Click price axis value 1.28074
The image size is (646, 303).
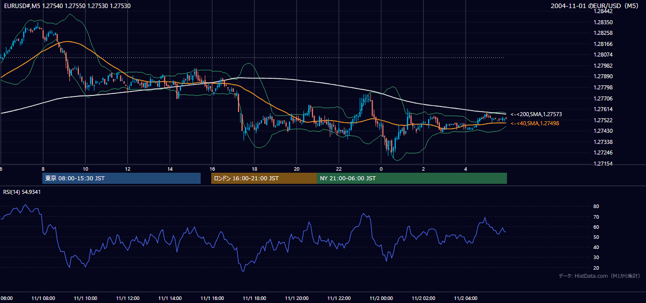[x=604, y=55]
